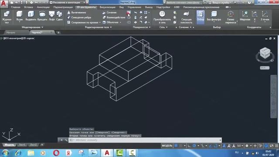Switch to the Вставка ribbon tab
This screenshot has width=279, height=157.
point(28,7)
